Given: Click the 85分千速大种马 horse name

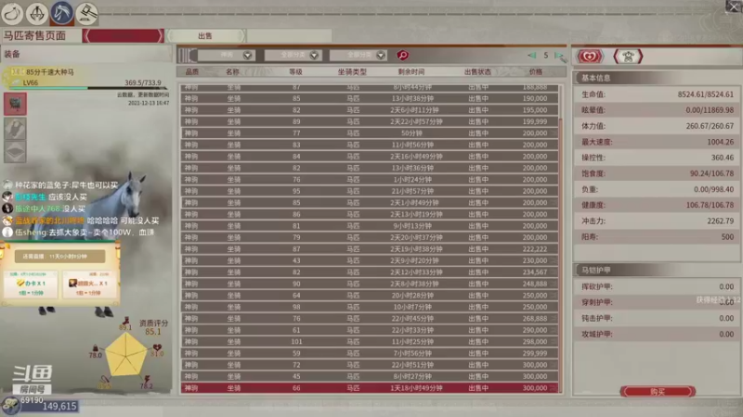Looking at the screenshot, I should 50,72.
